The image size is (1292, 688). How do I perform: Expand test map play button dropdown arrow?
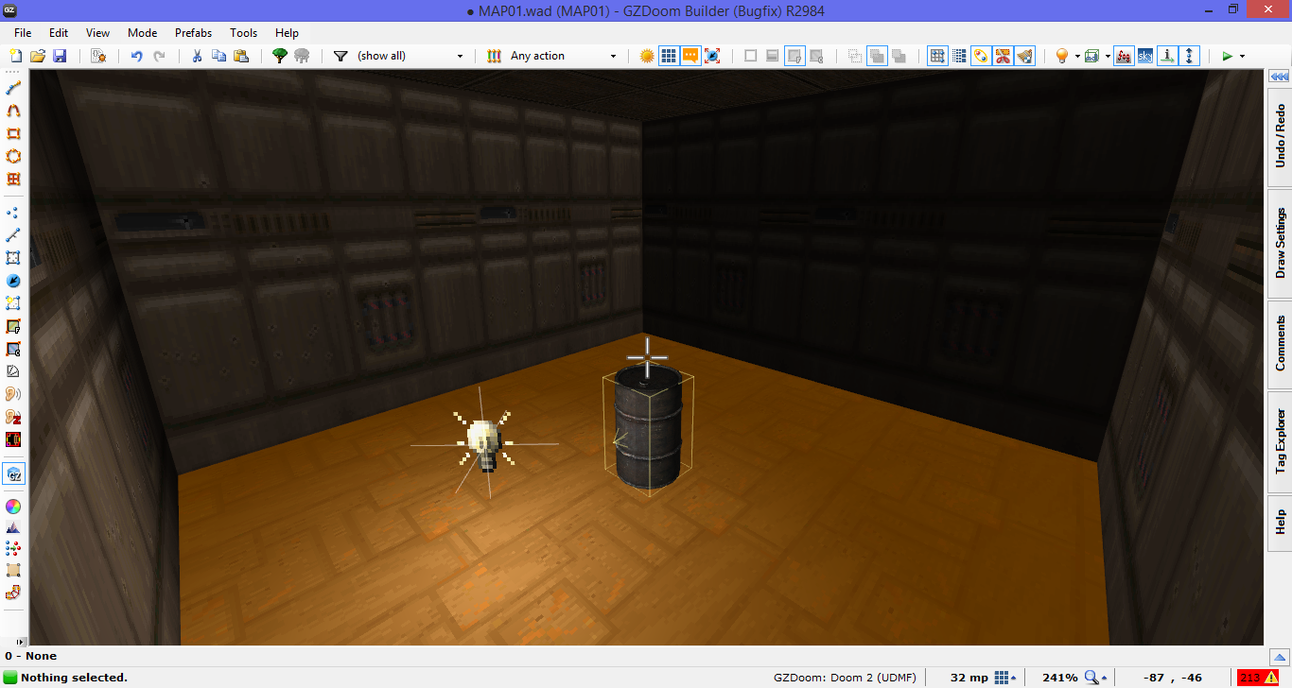pyautogui.click(x=1242, y=57)
